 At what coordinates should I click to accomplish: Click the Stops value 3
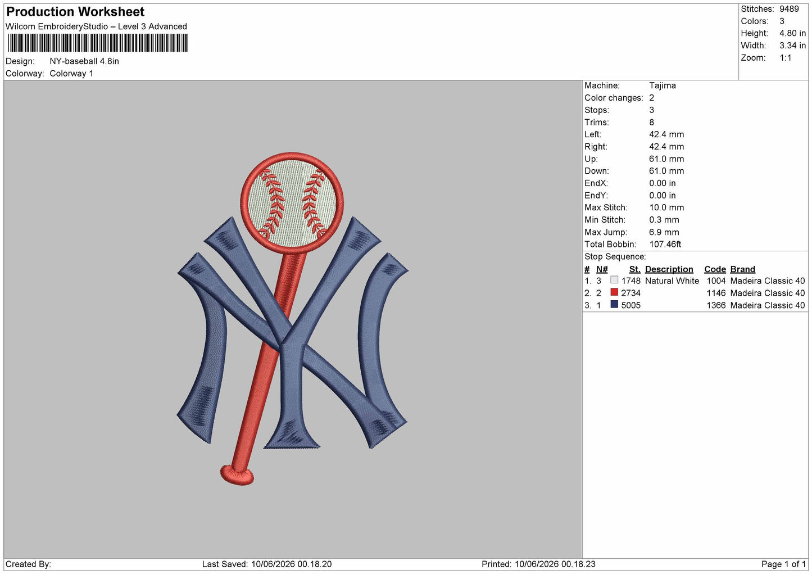(x=652, y=110)
